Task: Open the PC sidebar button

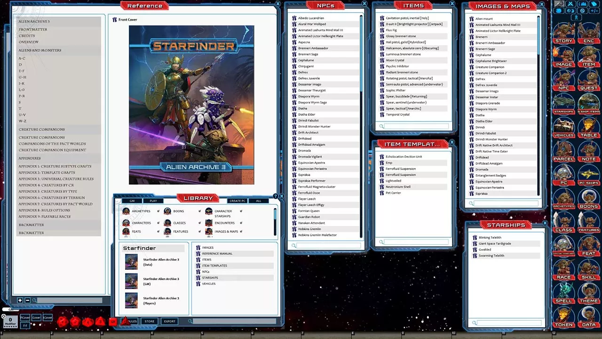Action: click(x=564, y=175)
